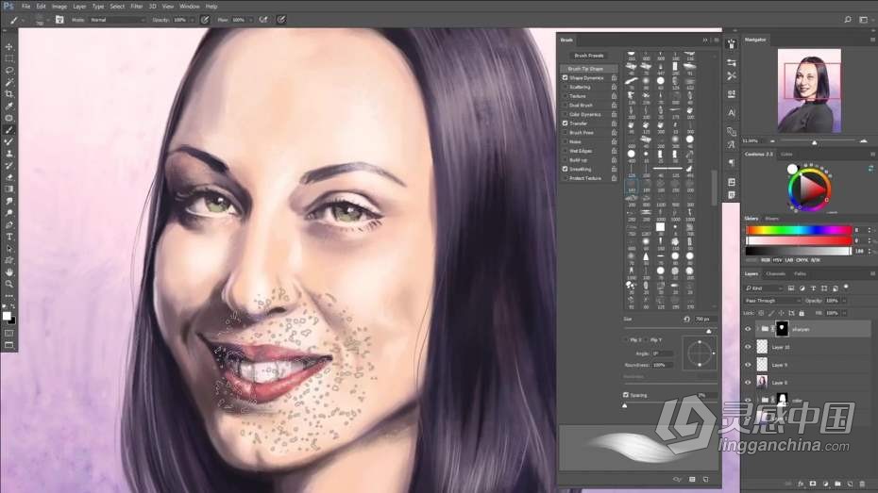Select the Zoom tool

9,284
